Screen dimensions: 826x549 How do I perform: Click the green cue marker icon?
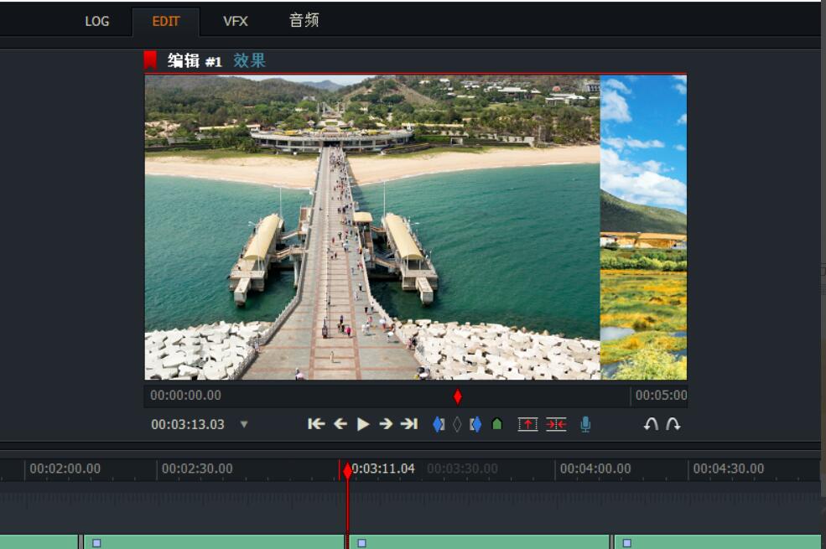pyautogui.click(x=496, y=424)
